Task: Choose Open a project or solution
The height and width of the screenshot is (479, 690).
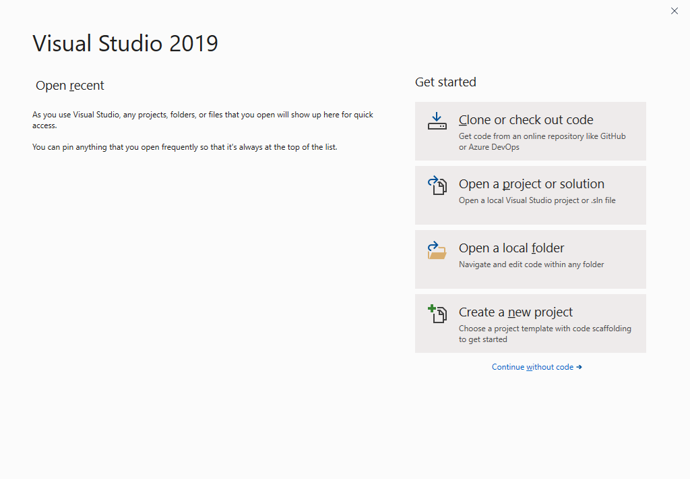Action: click(x=531, y=184)
